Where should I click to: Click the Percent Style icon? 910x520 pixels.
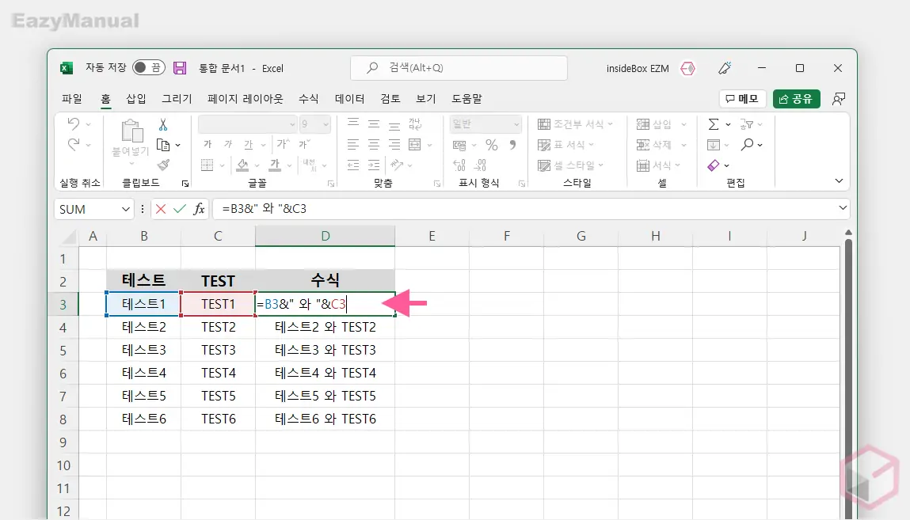point(492,145)
